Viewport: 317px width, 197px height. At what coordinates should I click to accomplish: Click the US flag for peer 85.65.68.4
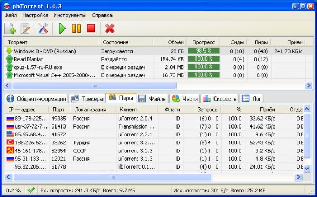11,134
